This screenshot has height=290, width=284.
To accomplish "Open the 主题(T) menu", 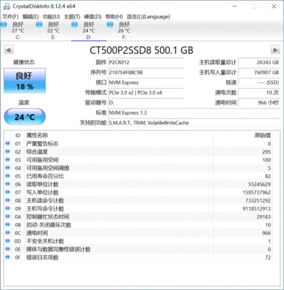I will pos(72,17).
